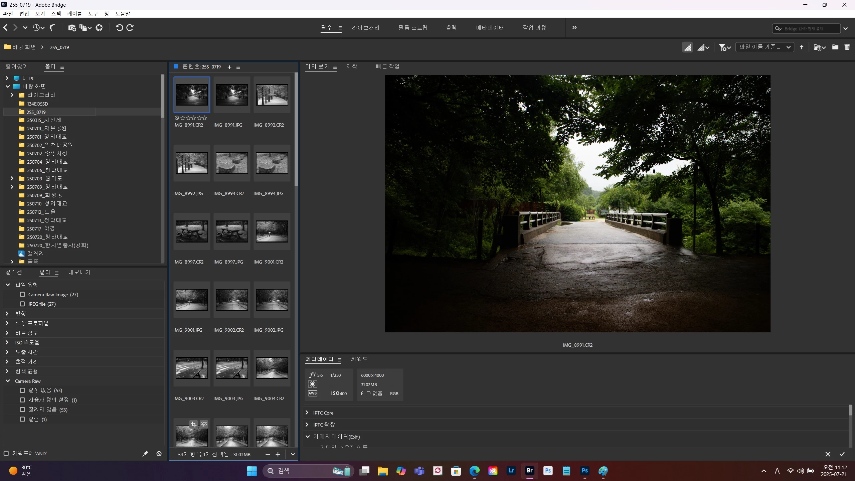This screenshot has width=855, height=481.
Task: Click the clear filter icon in filter panel
Action: pos(159,453)
